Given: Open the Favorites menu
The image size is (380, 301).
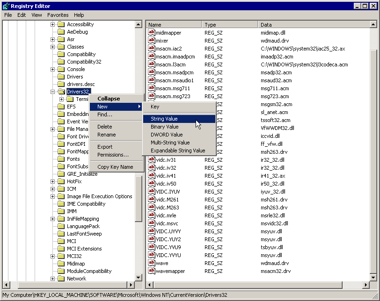Looking at the screenshot, I should [58, 15].
